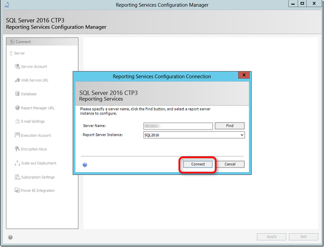Open Web Service URL page
This screenshot has height=247, width=324.
pyautogui.click(x=34, y=80)
